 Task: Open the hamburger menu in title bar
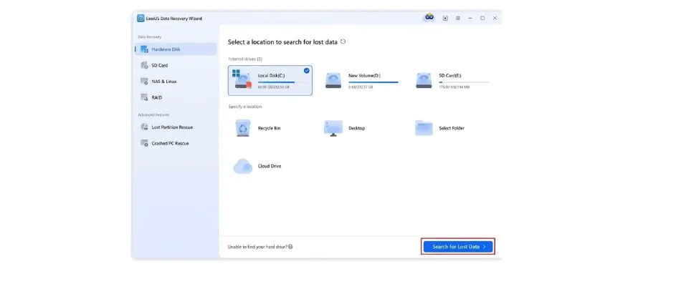point(457,19)
